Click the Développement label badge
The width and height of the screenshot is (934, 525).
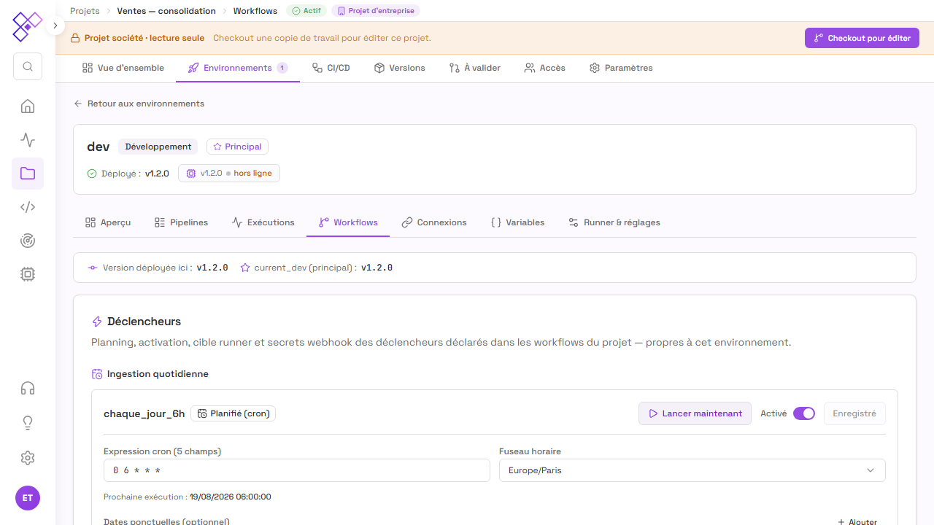(x=158, y=147)
